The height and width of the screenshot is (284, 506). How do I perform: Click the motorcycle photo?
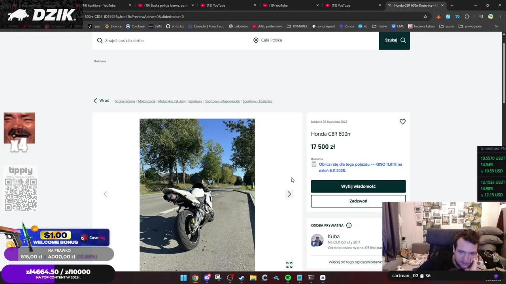tap(197, 195)
